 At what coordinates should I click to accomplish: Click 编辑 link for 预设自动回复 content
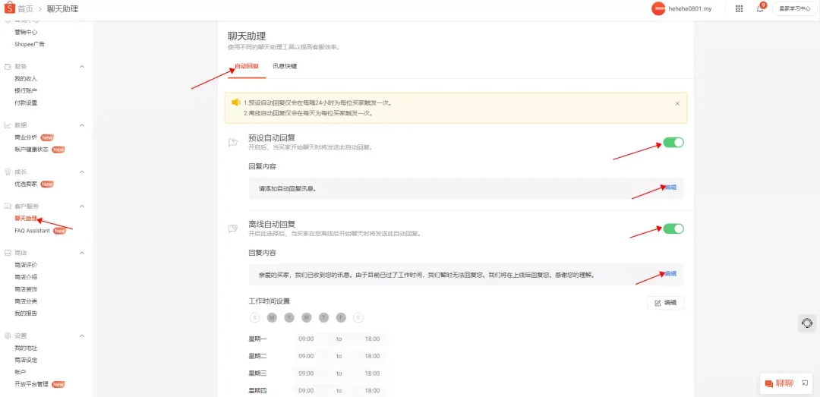(x=670, y=187)
